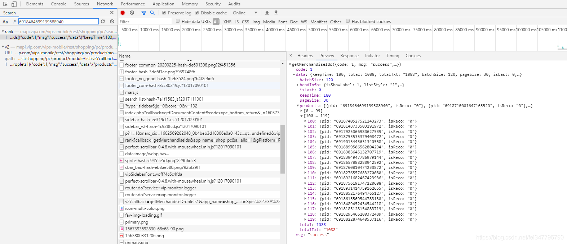This screenshot has width=567, height=244.
Task: Click the search text input field
Action: [x=58, y=22]
